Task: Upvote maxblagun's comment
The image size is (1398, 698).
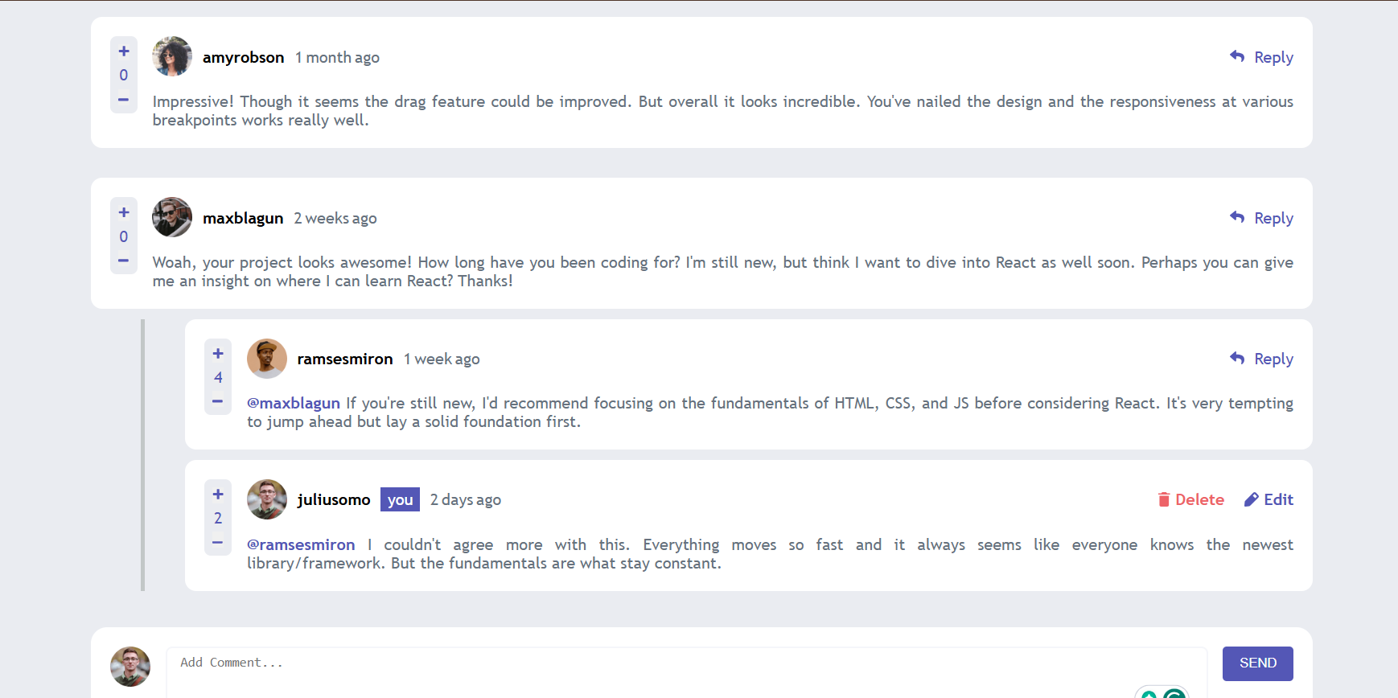Action: point(124,212)
